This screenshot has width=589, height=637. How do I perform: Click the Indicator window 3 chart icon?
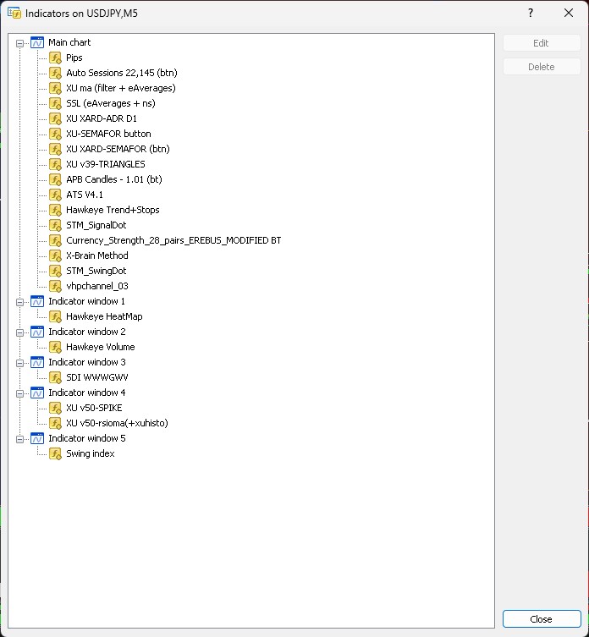[37, 362]
